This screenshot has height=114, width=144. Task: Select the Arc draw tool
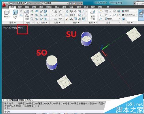tap(60, 11)
